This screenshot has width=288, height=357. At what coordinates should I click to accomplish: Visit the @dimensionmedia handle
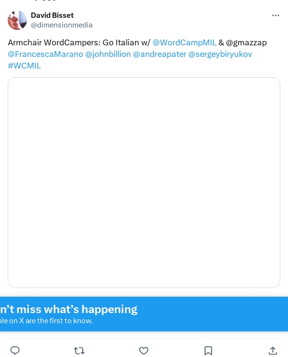(62, 25)
